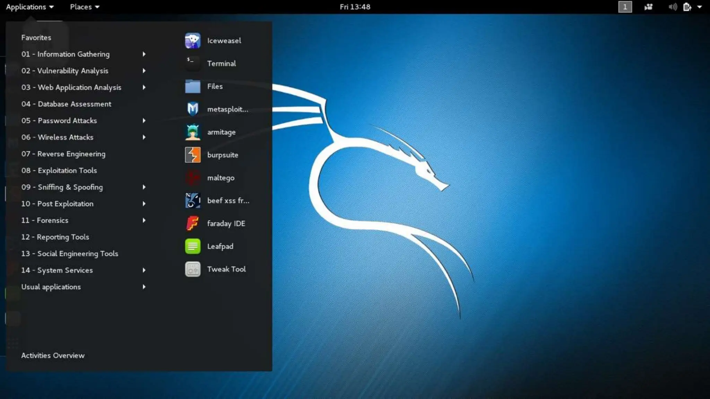The width and height of the screenshot is (710, 399).
Task: Open the beef xss framework icon
Action: tap(192, 201)
